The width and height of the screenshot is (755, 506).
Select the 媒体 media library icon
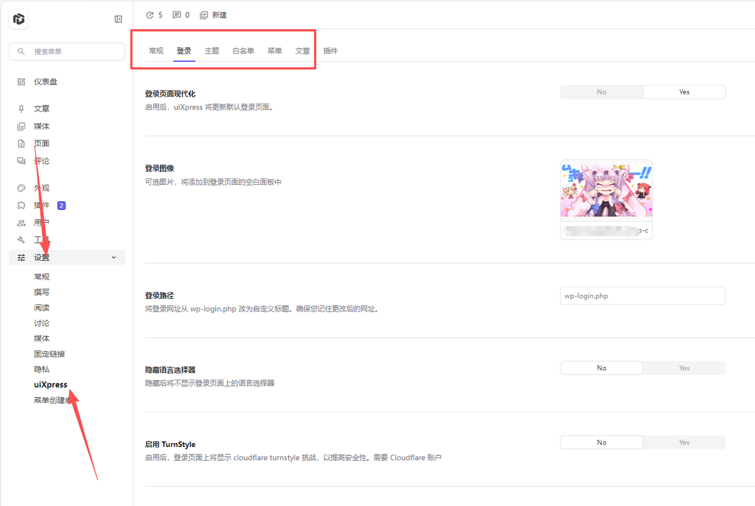point(21,126)
